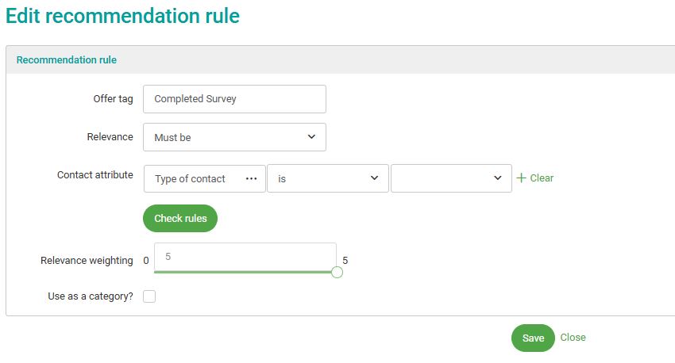Click the 'Offer tag' label
This screenshot has width=675, height=363.
click(x=113, y=99)
